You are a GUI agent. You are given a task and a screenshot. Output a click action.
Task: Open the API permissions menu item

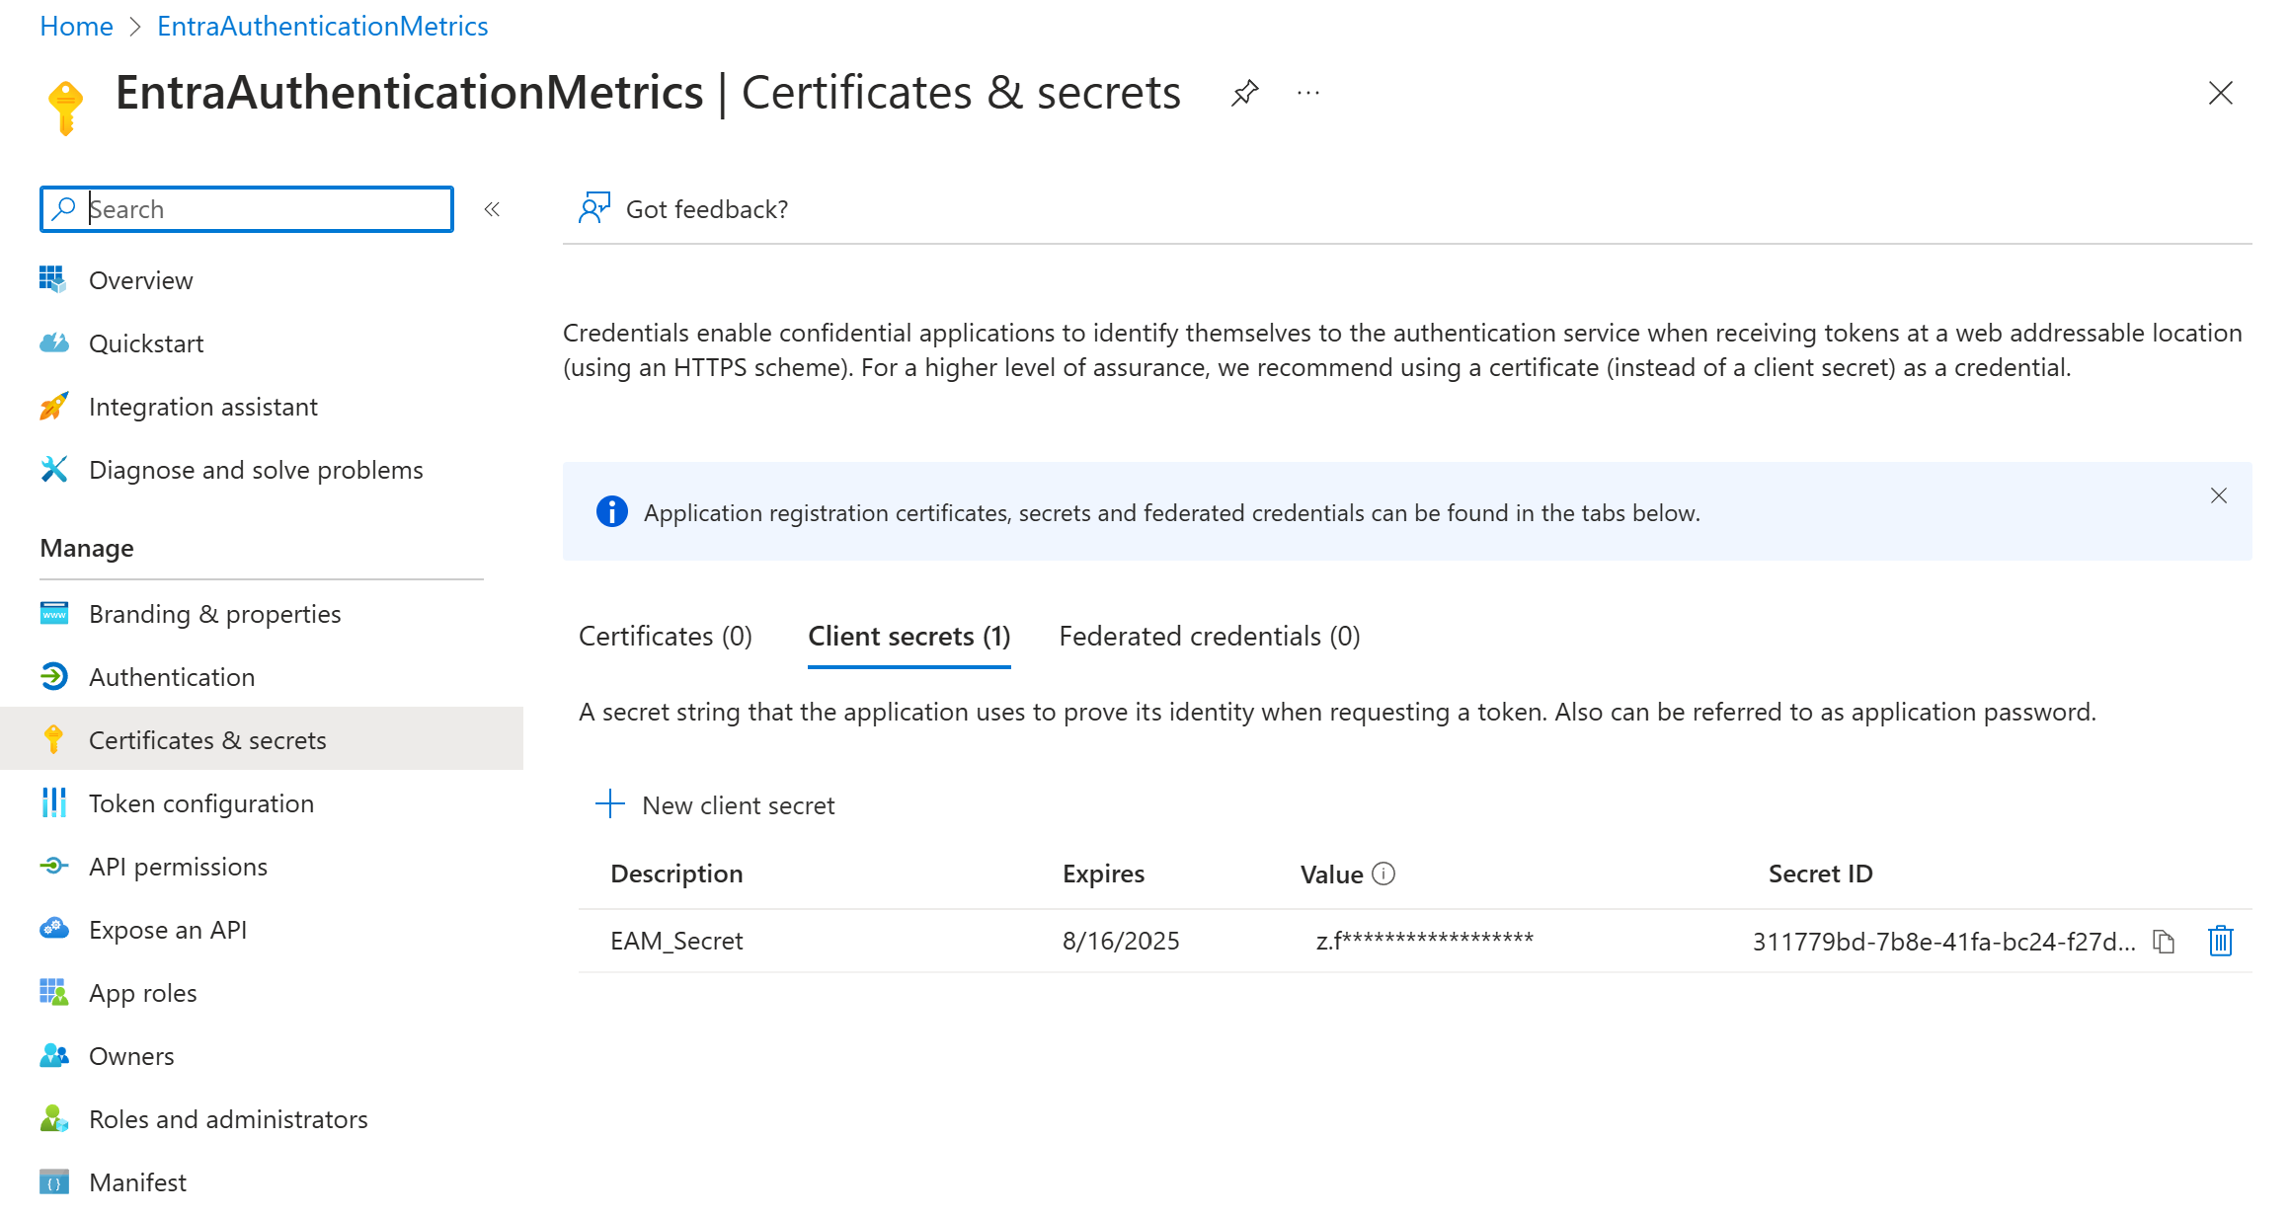[178, 867]
